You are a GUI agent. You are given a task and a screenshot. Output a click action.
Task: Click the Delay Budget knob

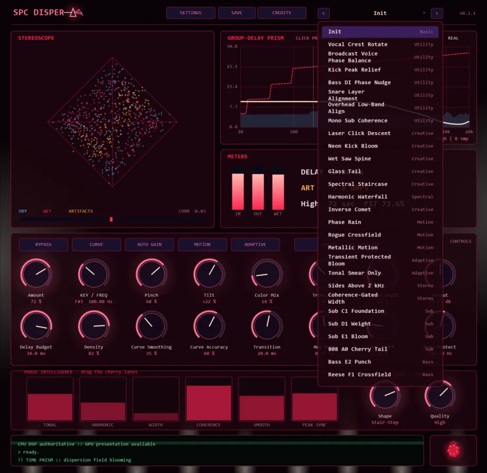pos(36,326)
